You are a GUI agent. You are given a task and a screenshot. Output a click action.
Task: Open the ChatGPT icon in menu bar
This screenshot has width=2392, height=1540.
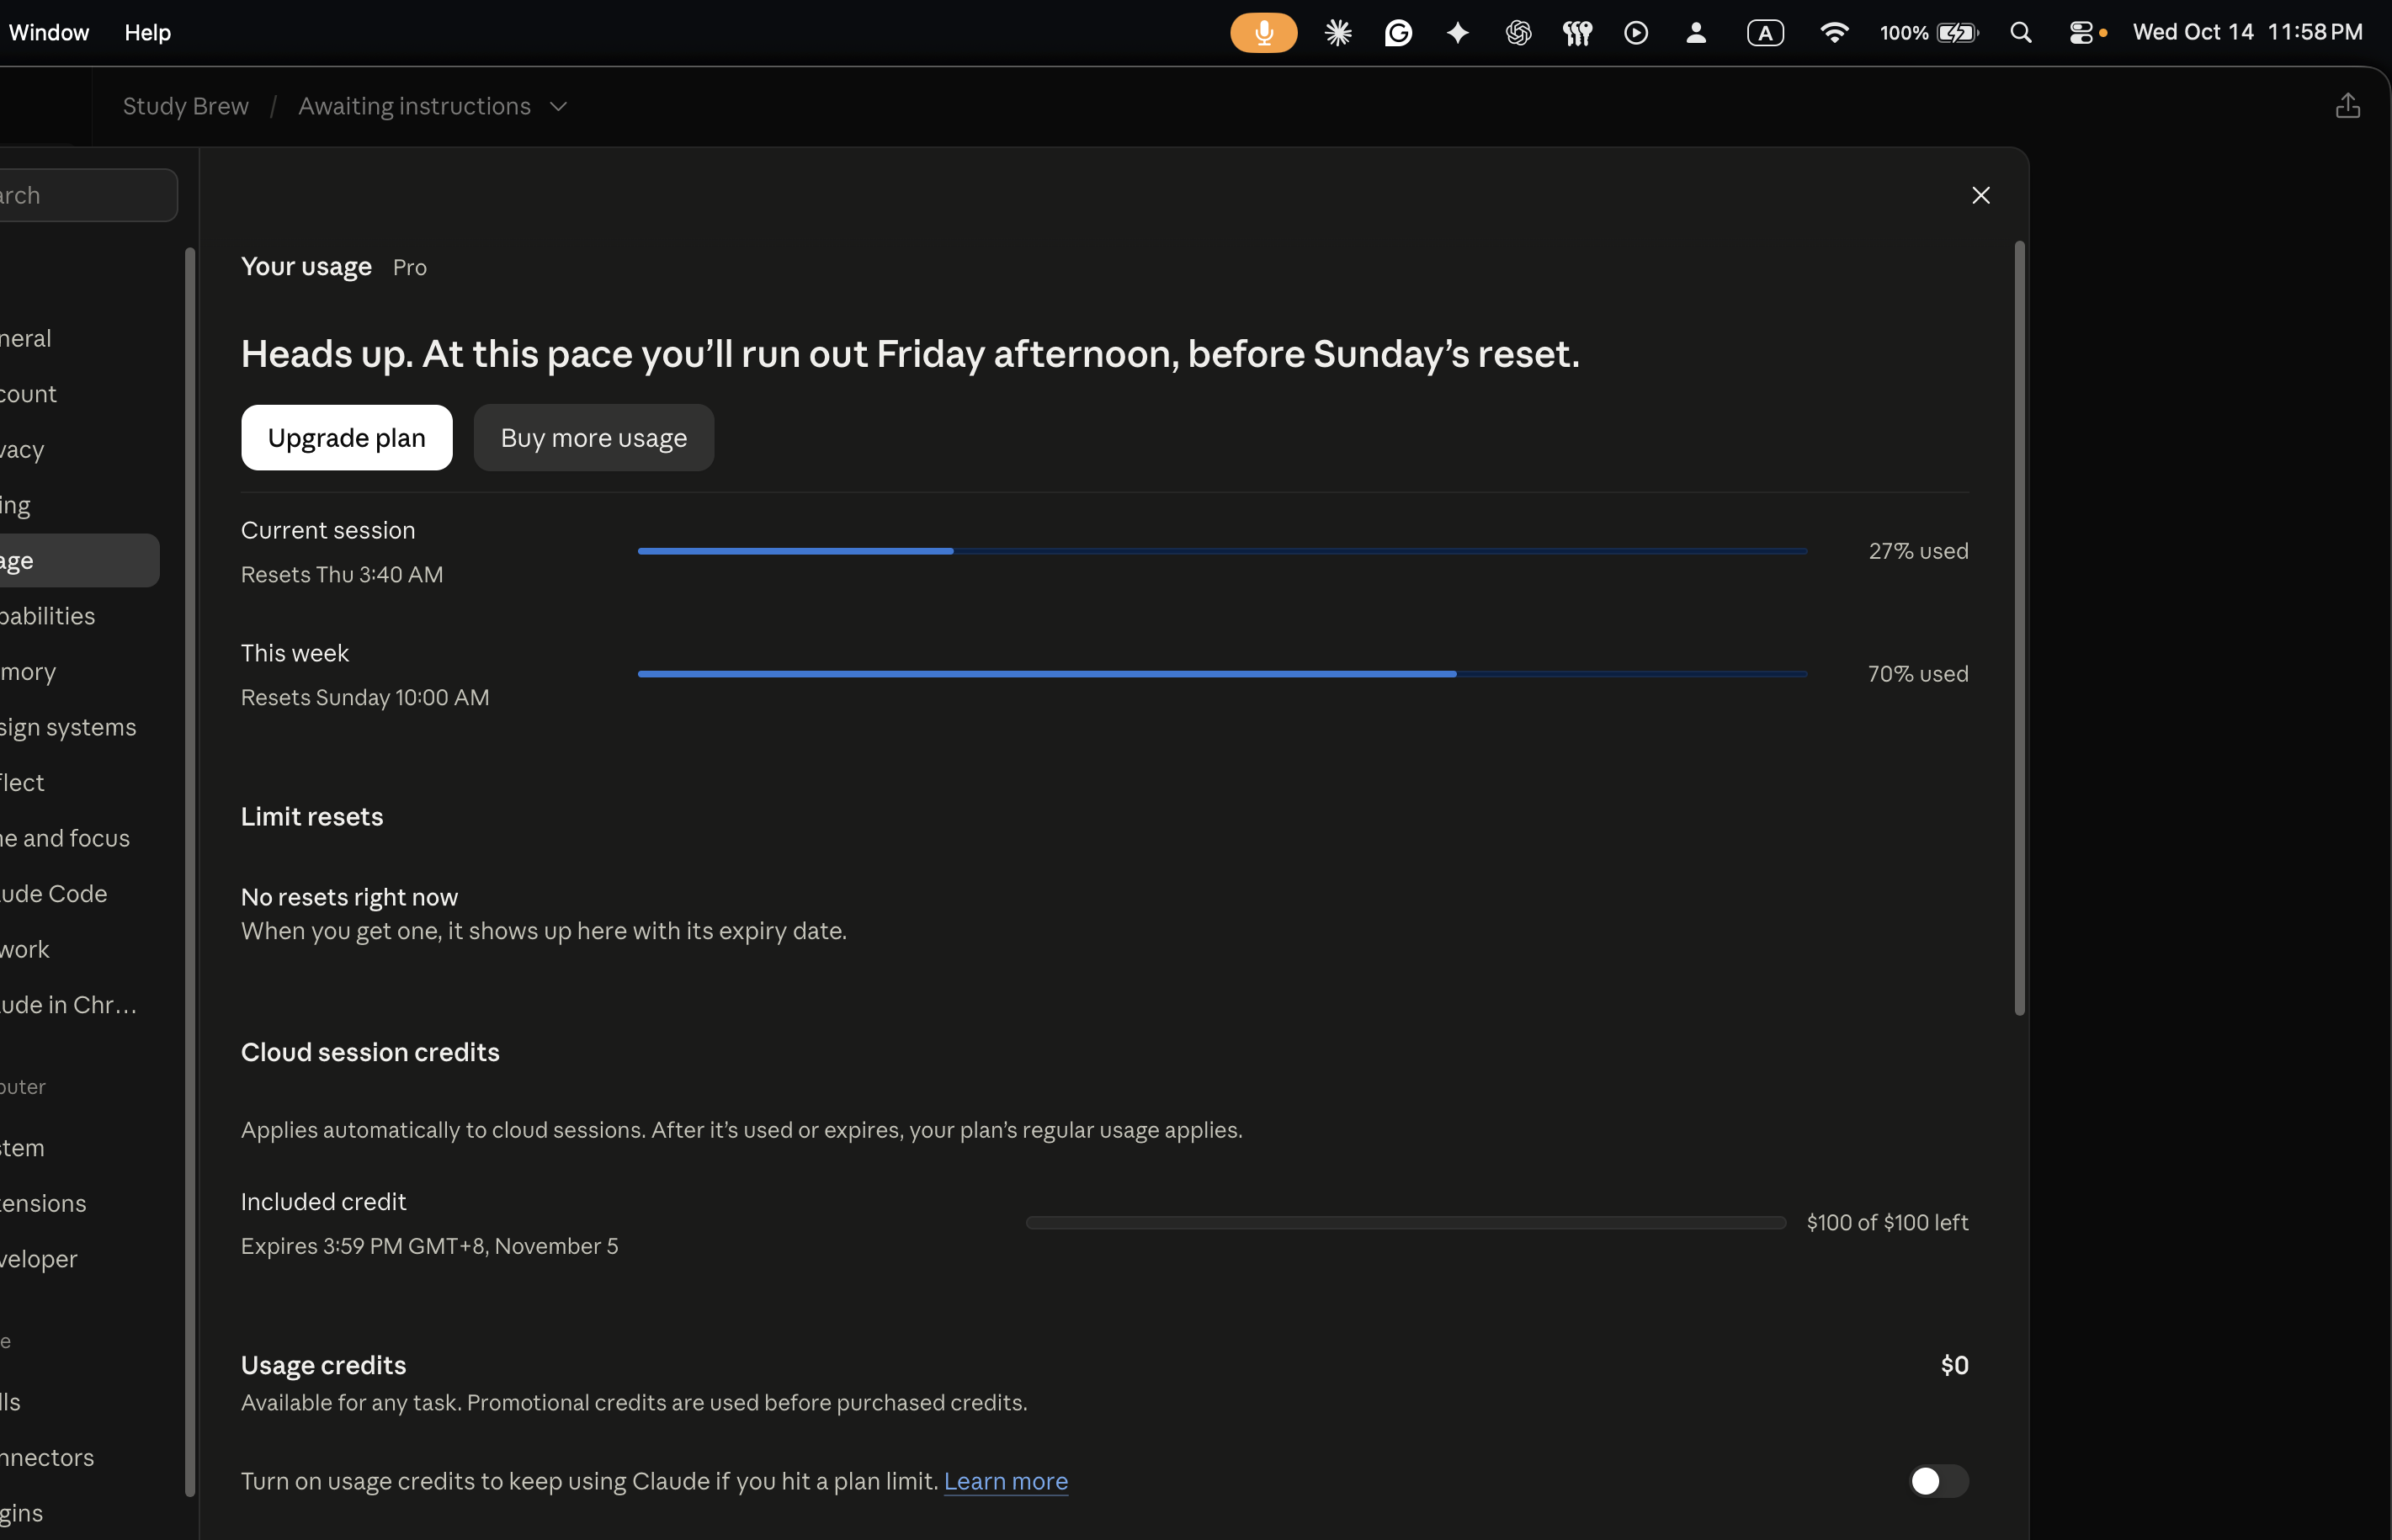[1518, 33]
